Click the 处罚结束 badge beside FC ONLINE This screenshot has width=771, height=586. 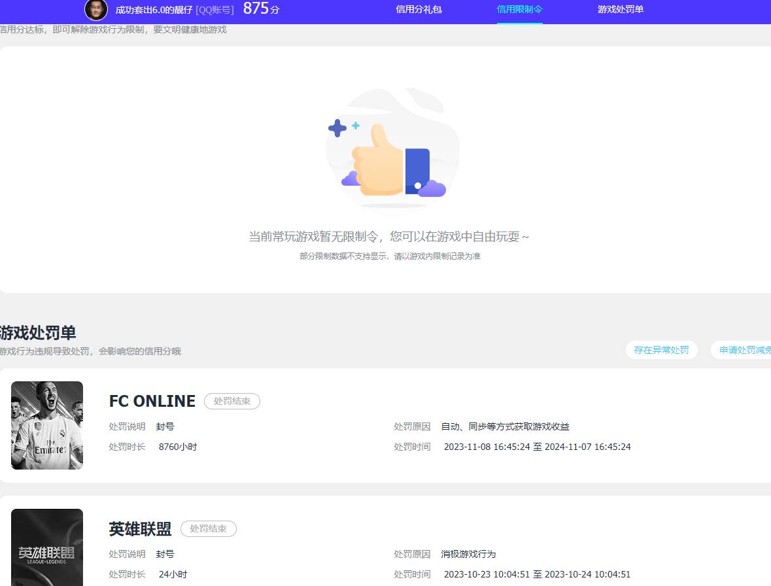(231, 401)
